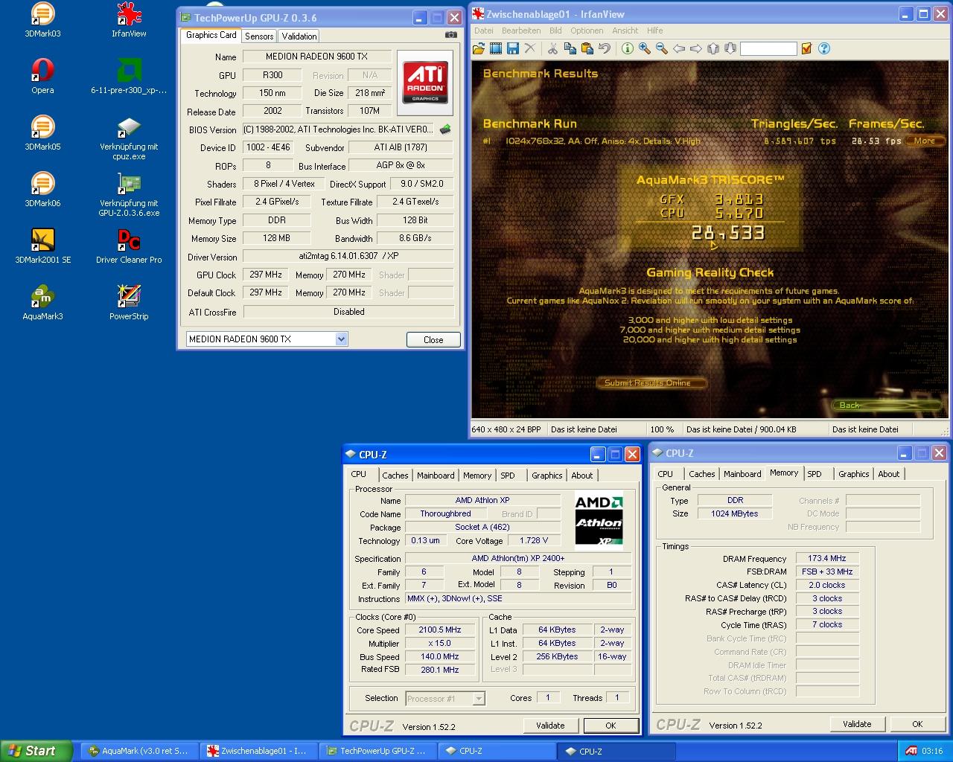Screen dimensions: 953x762
Task: Open the Bild menu in IrfanView
Action: (x=555, y=31)
